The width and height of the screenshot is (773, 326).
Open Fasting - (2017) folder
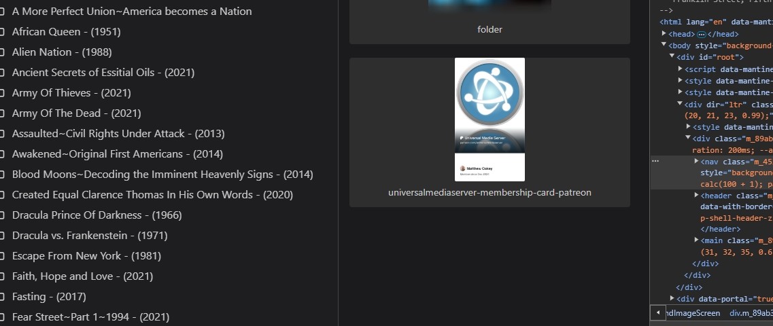pyautogui.click(x=49, y=297)
